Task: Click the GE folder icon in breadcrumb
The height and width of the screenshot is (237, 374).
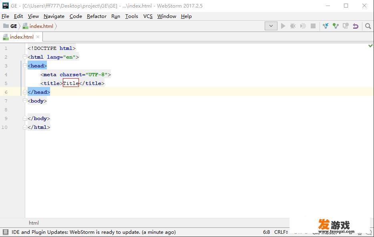Action: (x=6, y=26)
